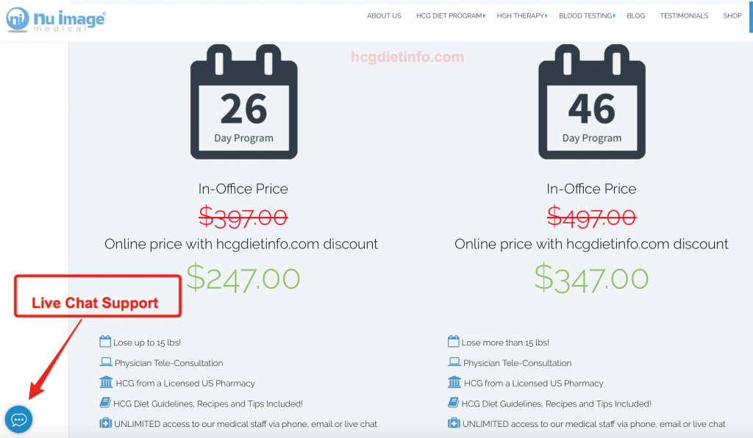Click book icon by 46-day Diet Guidelines
The width and height of the screenshot is (753, 438).
[453, 403]
